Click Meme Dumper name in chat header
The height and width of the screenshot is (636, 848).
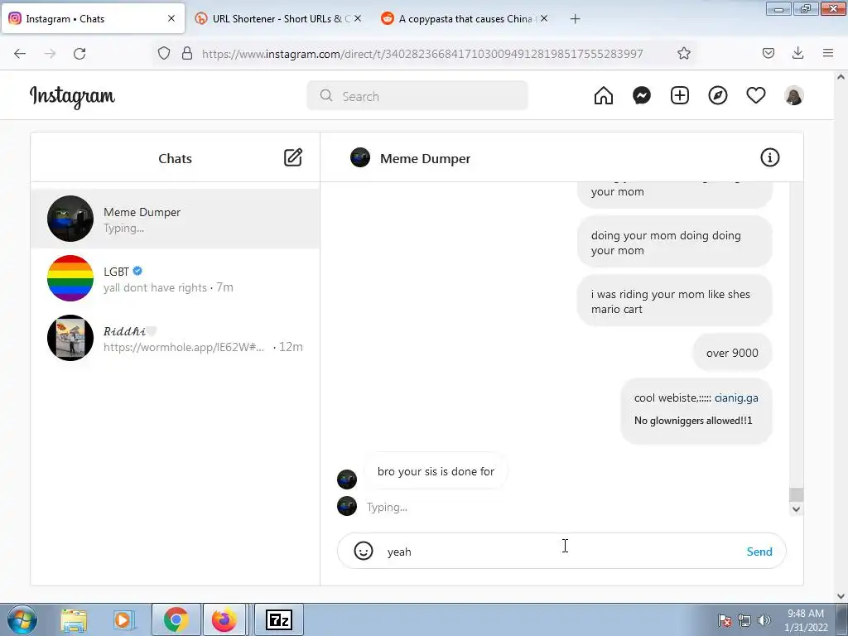425,158
